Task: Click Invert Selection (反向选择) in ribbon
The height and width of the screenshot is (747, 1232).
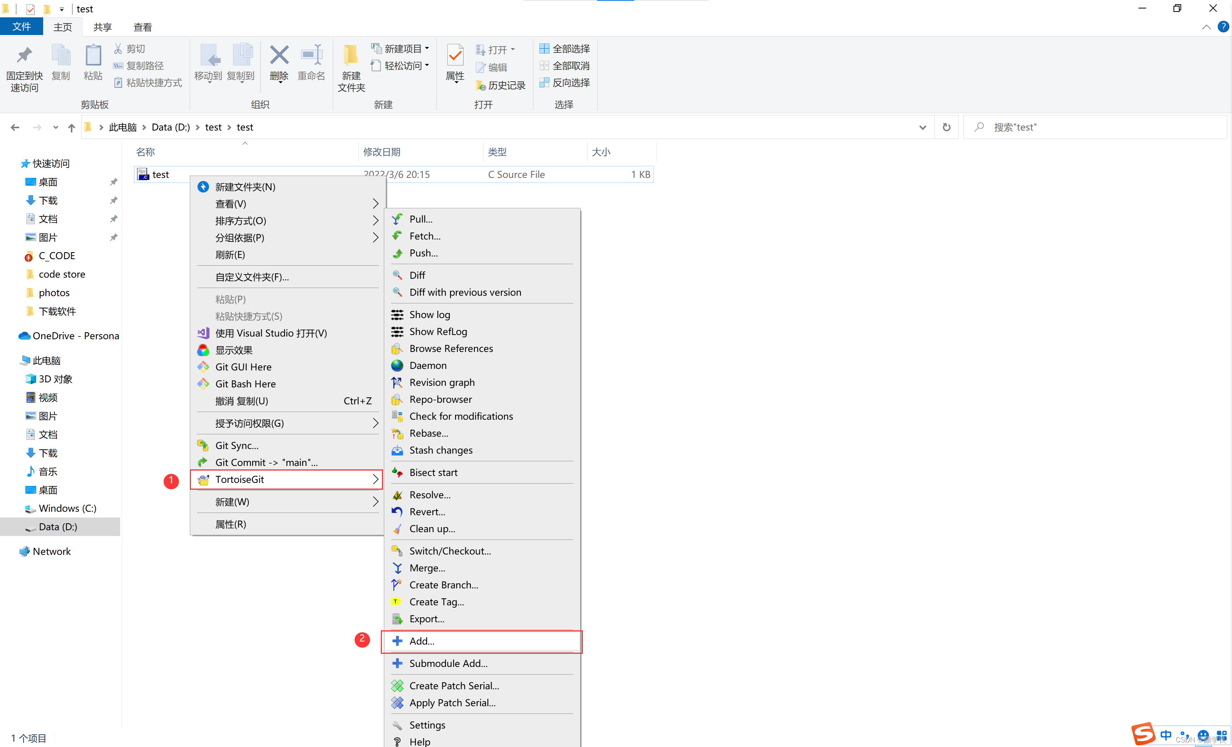Action: click(565, 82)
